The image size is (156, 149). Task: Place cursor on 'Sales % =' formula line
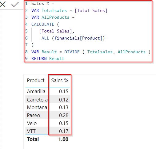coord(43,4)
